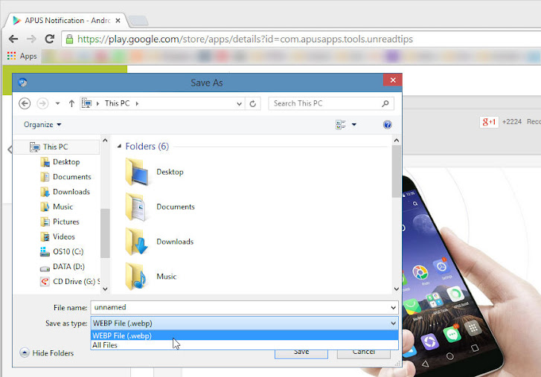The height and width of the screenshot is (377, 541).
Task: Click Hide Folders button
Action: (47, 353)
